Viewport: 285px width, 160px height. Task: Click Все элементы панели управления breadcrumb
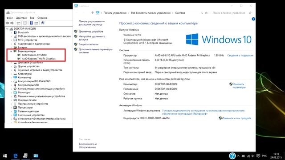click(x=151, y=13)
